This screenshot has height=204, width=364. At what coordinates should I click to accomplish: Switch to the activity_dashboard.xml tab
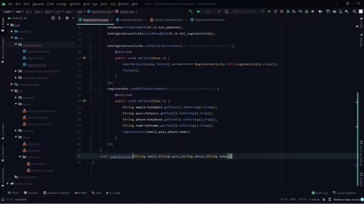(x=168, y=20)
